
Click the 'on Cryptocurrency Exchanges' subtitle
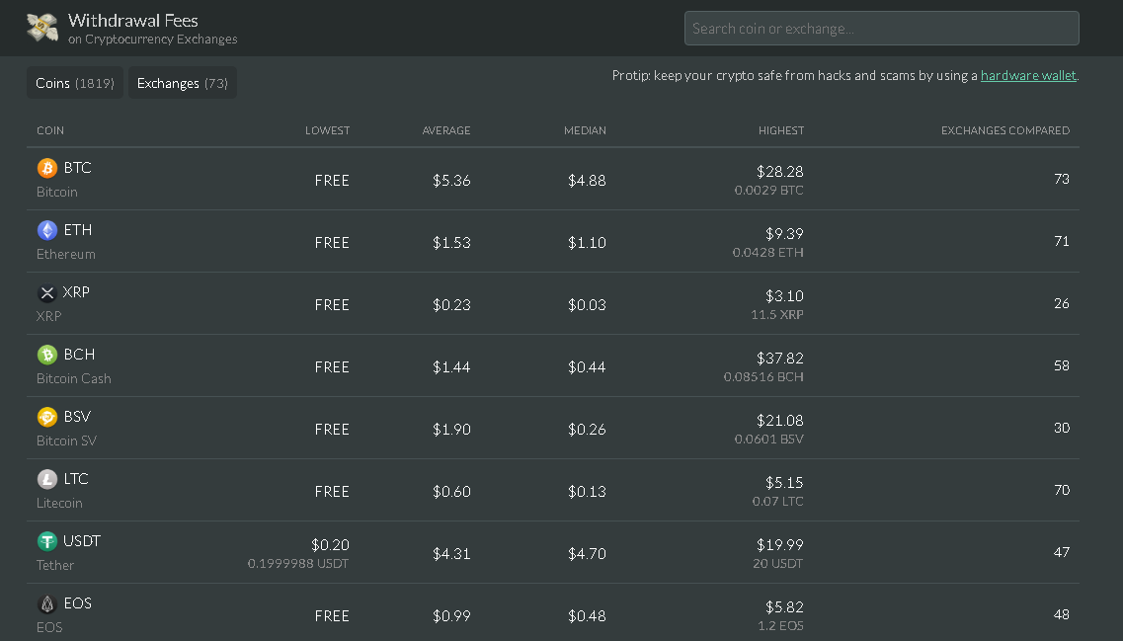(x=152, y=40)
